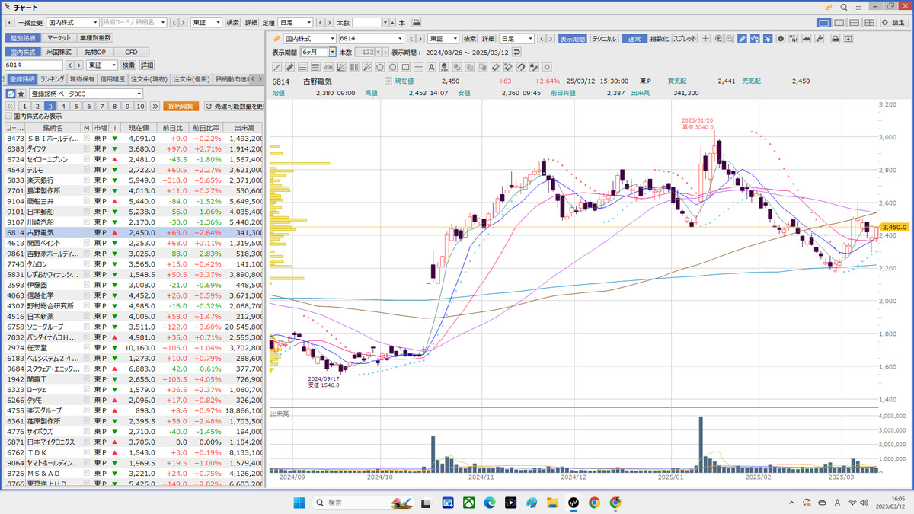This screenshot has height=514, width=914.
Task: Click the orange link icon beside 国内株式
Action: tap(276, 39)
